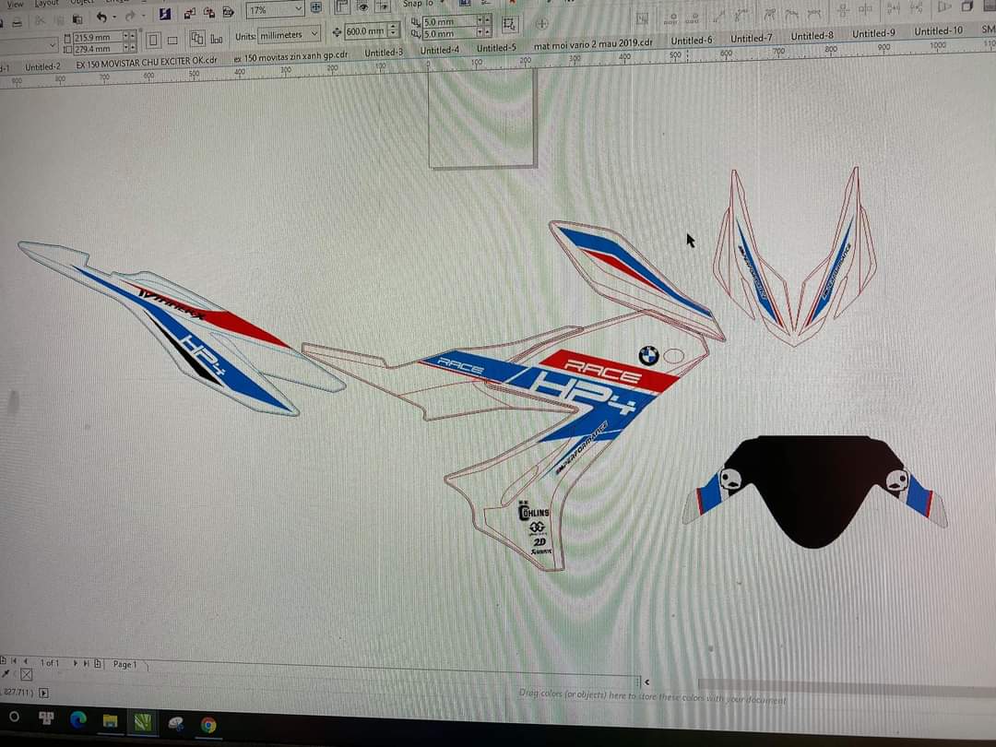The width and height of the screenshot is (996, 747).
Task: Toggle the show rulers icon
Action: click(x=342, y=8)
